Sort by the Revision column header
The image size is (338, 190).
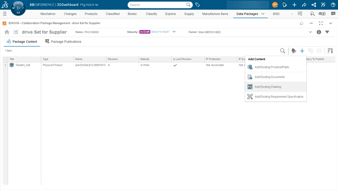pos(123,59)
